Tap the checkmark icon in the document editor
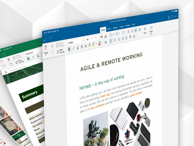This screenshot has width=194, height=146. click(x=45, y=39)
